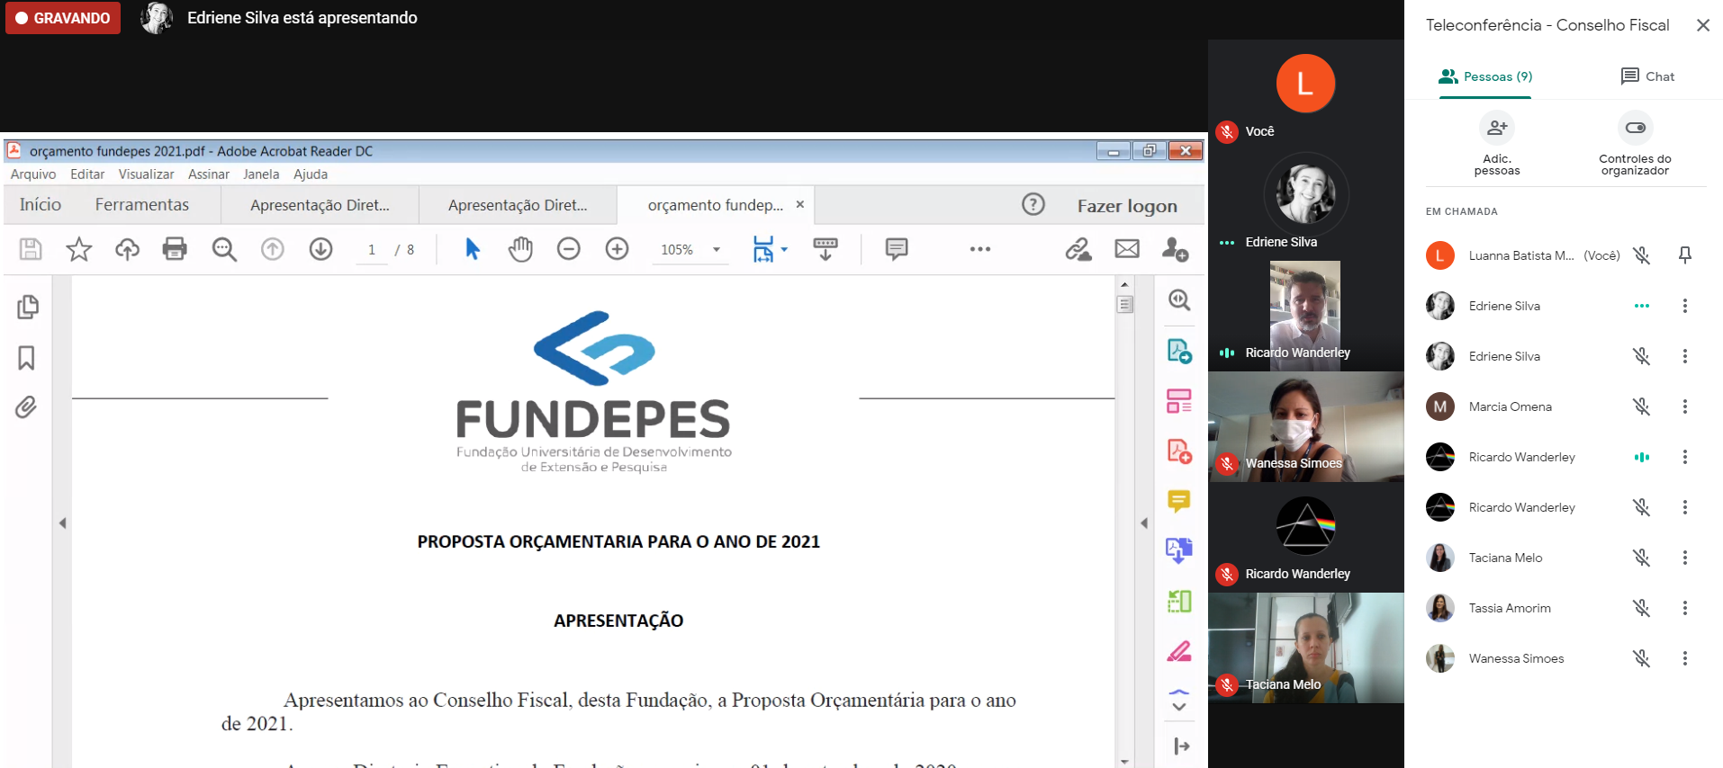1723x768 pixels.
Task: Switch to the Ferramentas tab
Action: (142, 205)
